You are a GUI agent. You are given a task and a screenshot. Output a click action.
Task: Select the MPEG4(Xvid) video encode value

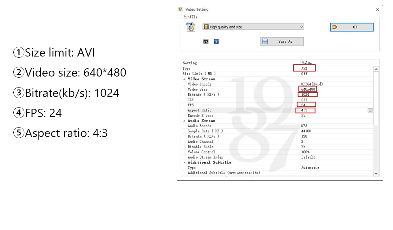312,84
